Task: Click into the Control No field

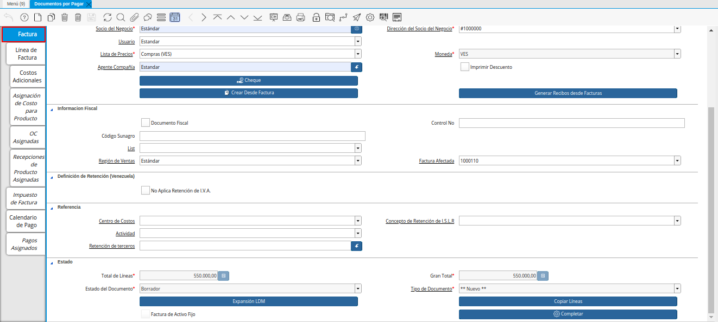Action: tap(571, 123)
